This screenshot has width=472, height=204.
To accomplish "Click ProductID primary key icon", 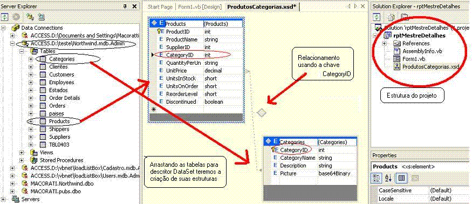I will (x=160, y=31).
